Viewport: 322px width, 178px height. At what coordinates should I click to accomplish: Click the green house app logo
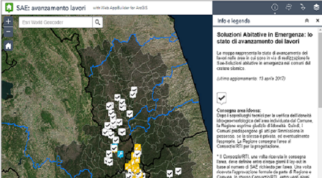click(9, 8)
